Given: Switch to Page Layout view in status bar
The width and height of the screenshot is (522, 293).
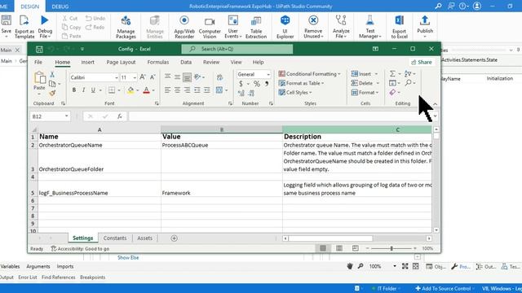Looking at the screenshot, I should [339, 248].
